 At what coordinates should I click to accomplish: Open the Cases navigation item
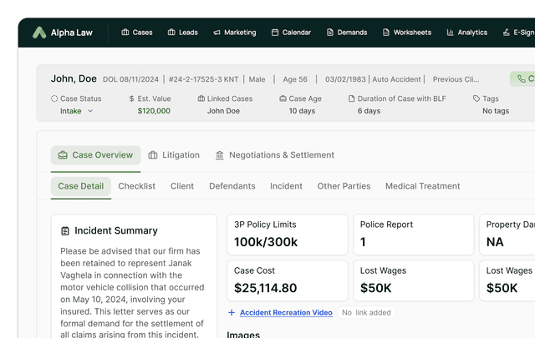pos(137,33)
